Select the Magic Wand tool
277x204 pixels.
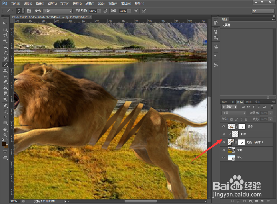[5, 41]
